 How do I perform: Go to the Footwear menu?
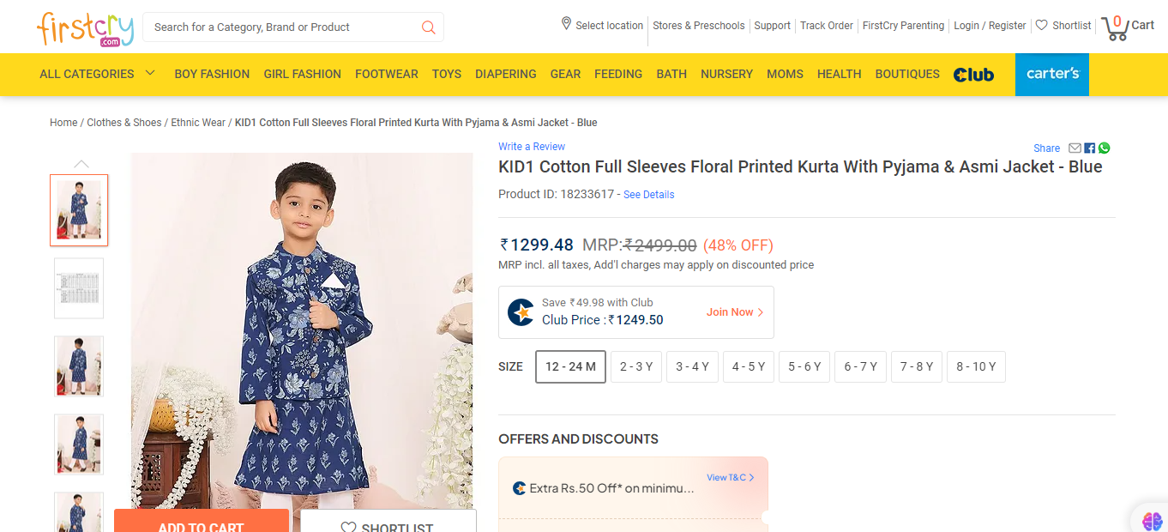[387, 74]
